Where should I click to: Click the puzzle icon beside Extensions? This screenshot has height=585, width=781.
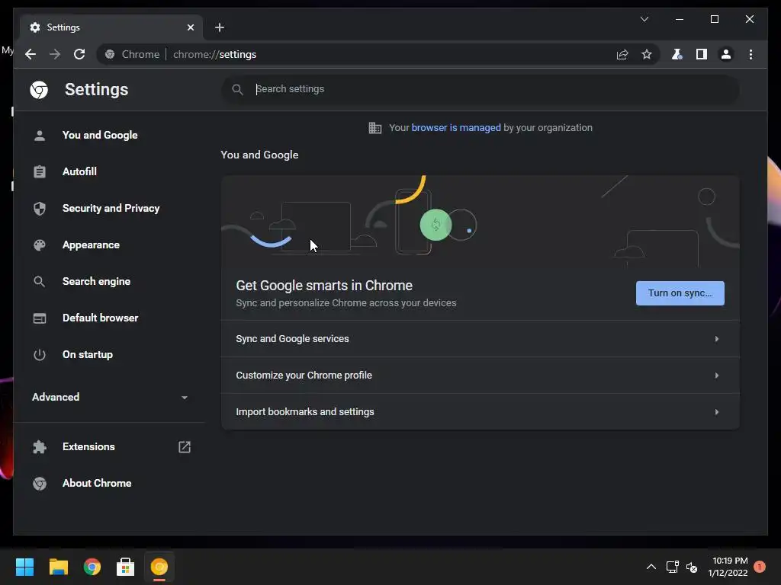40,446
